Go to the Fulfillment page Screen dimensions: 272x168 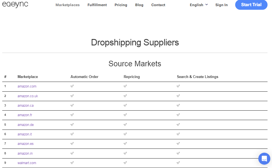[x=97, y=5]
